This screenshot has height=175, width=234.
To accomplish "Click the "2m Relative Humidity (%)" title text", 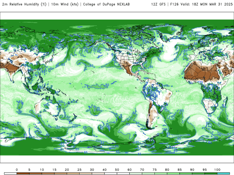I will (x=24, y=4).
